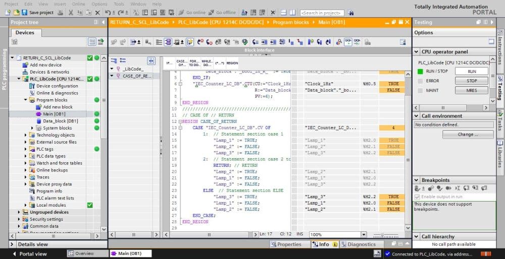Click the New project icon in toolbar
The height and width of the screenshot is (259, 505).
[x=8, y=13]
